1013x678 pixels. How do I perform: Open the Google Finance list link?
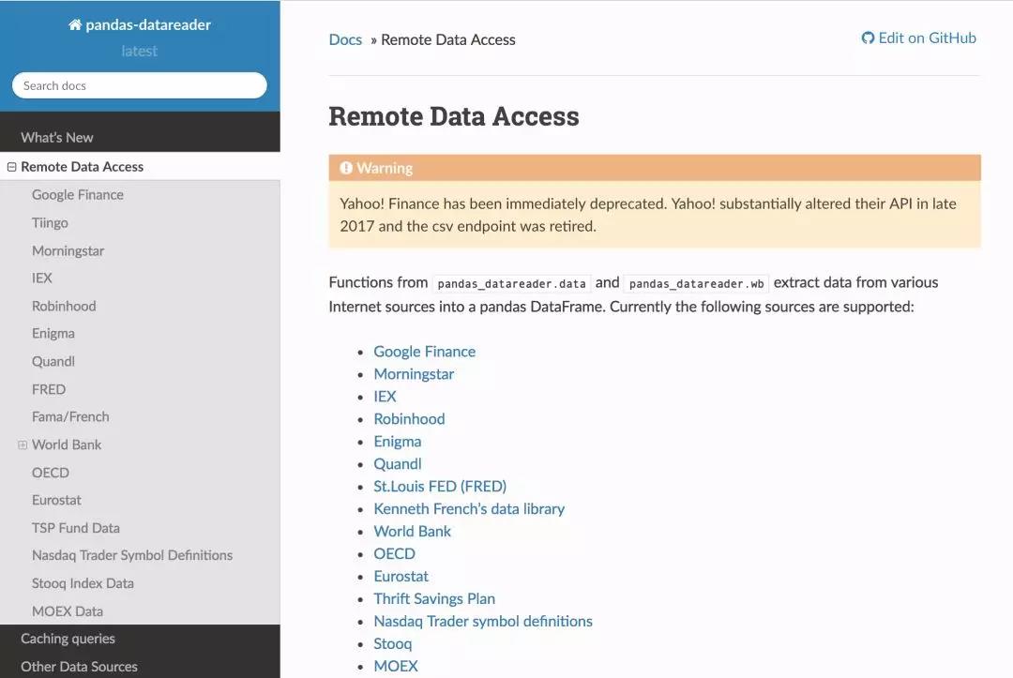(425, 352)
